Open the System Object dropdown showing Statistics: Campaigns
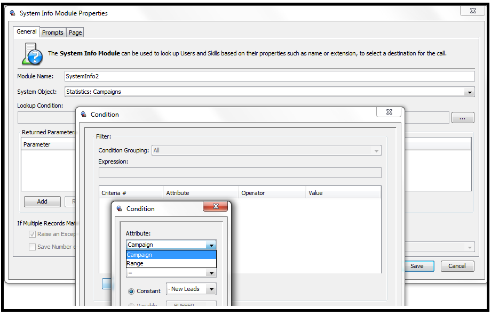Viewport: 491px width, 316px height. pos(470,92)
